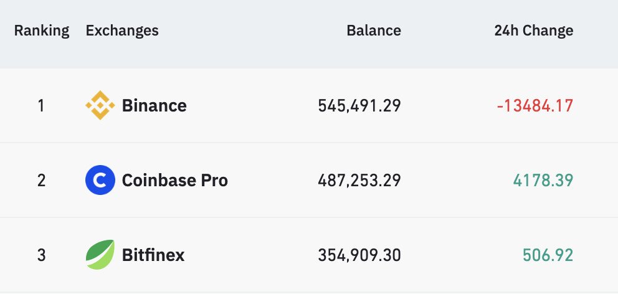
Task: Click the Binance logo icon
Action: pyautogui.click(x=100, y=105)
